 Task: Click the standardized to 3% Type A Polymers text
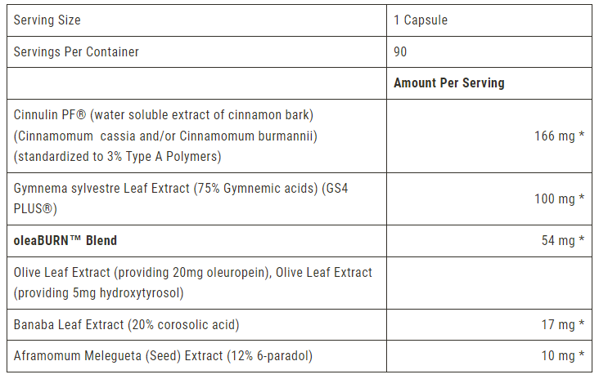[x=117, y=156]
